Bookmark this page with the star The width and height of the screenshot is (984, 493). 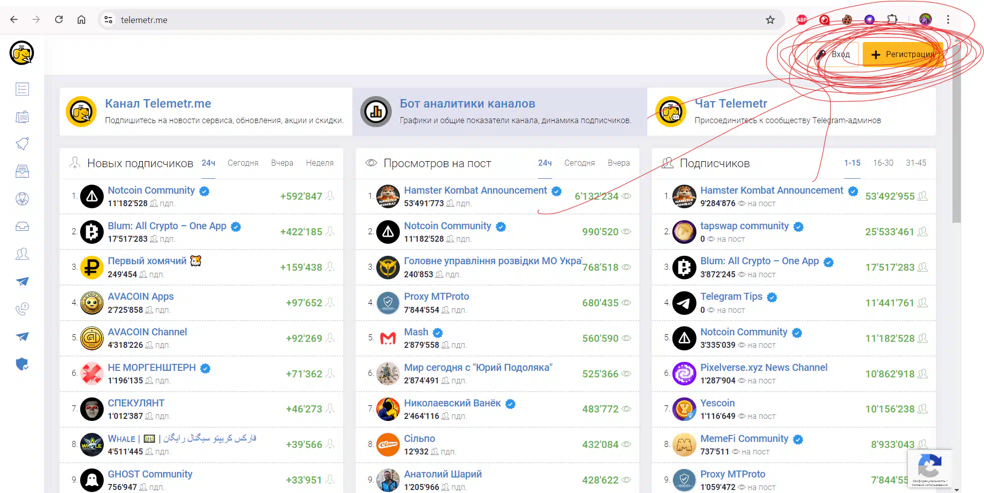coord(770,20)
